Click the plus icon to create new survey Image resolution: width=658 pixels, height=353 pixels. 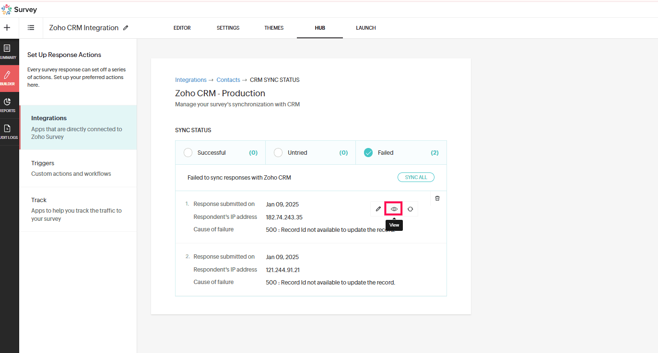click(7, 28)
